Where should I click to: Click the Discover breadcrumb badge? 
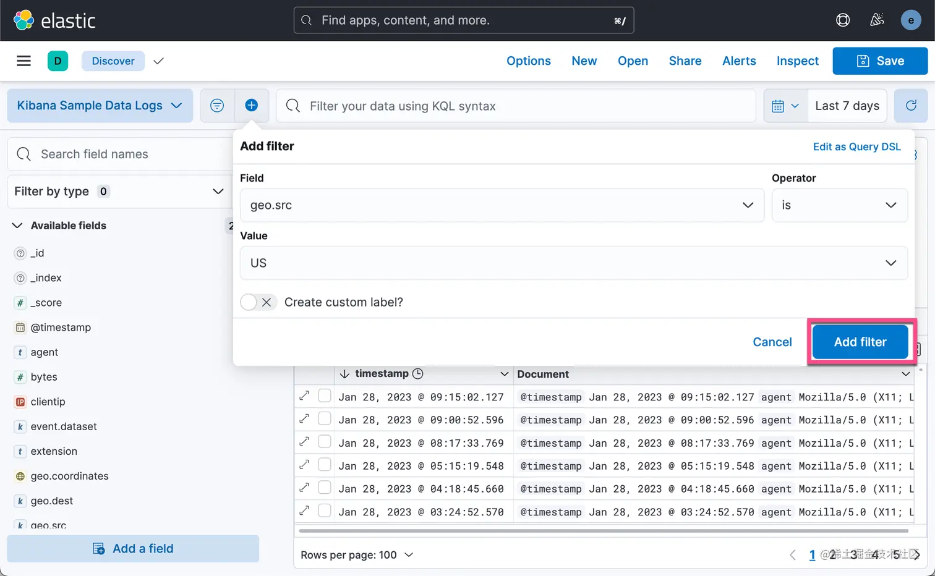tap(113, 61)
